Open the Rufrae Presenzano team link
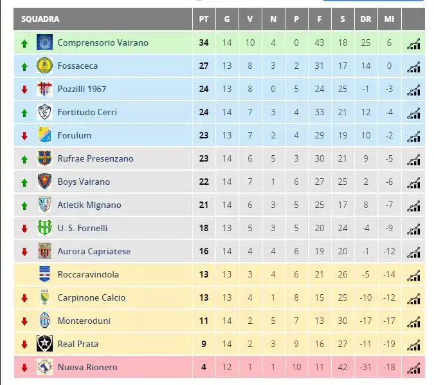 [x=96, y=158]
